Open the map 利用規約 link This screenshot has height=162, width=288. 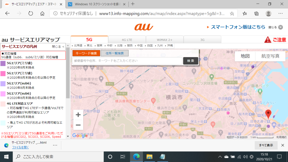[x=281, y=137]
